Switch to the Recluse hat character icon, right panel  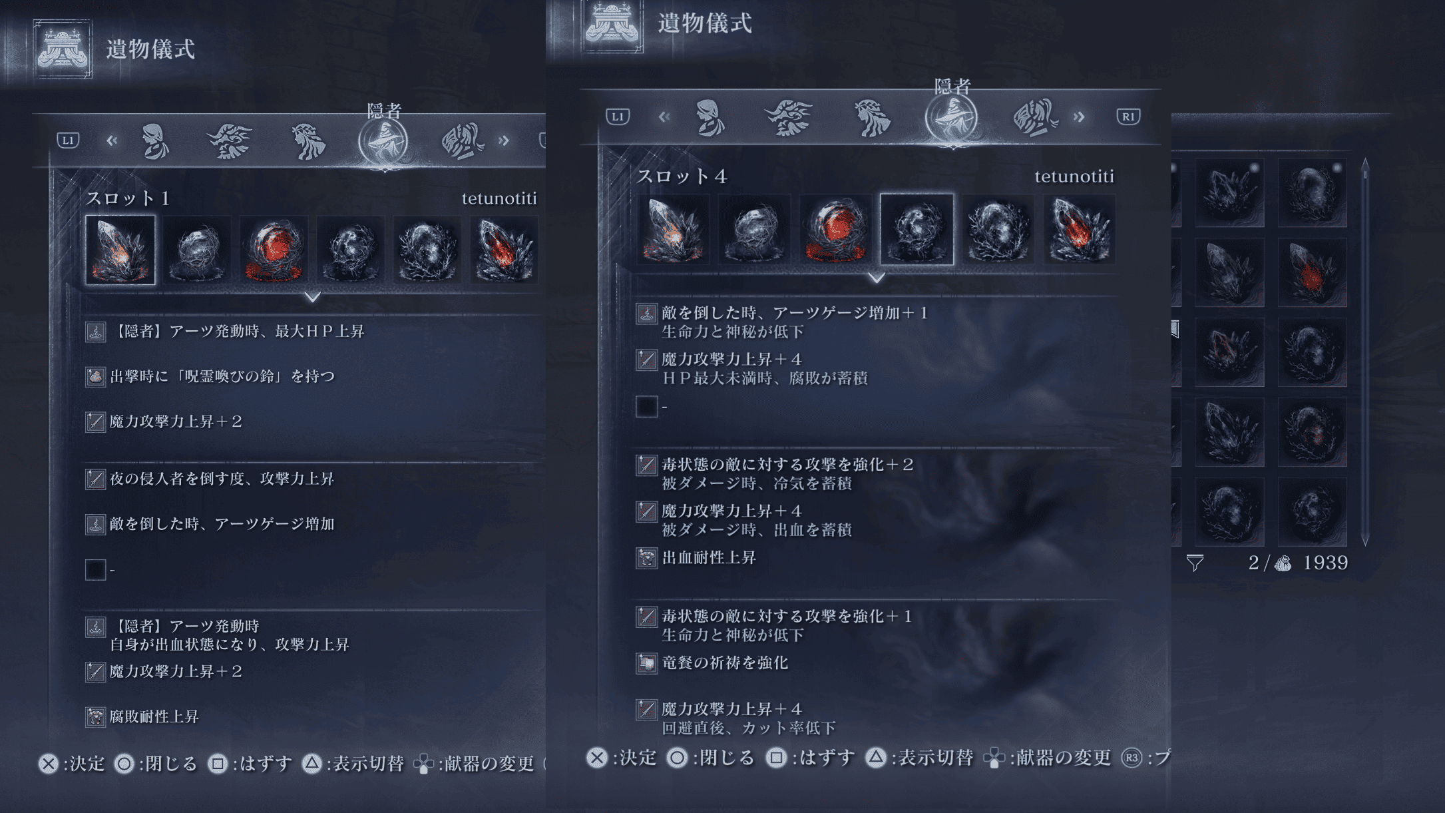pyautogui.click(x=952, y=119)
